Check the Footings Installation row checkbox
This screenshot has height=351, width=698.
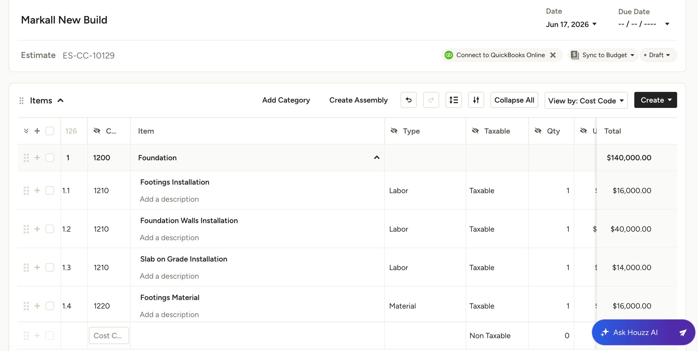[x=50, y=191]
